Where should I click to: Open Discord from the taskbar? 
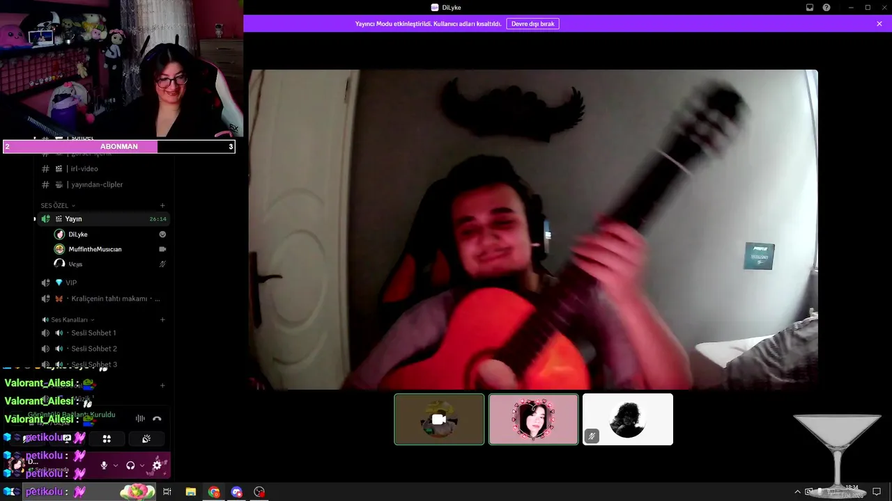tap(237, 491)
